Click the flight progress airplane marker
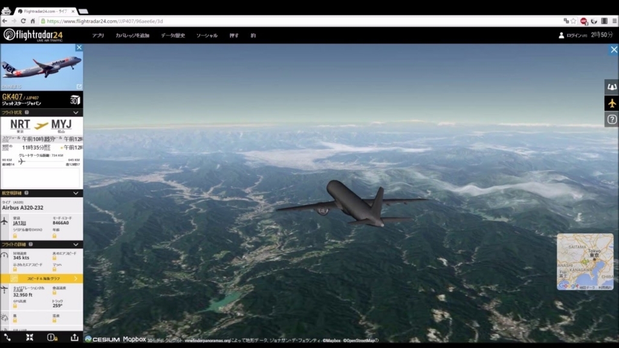This screenshot has width=619, height=348. (x=22, y=161)
